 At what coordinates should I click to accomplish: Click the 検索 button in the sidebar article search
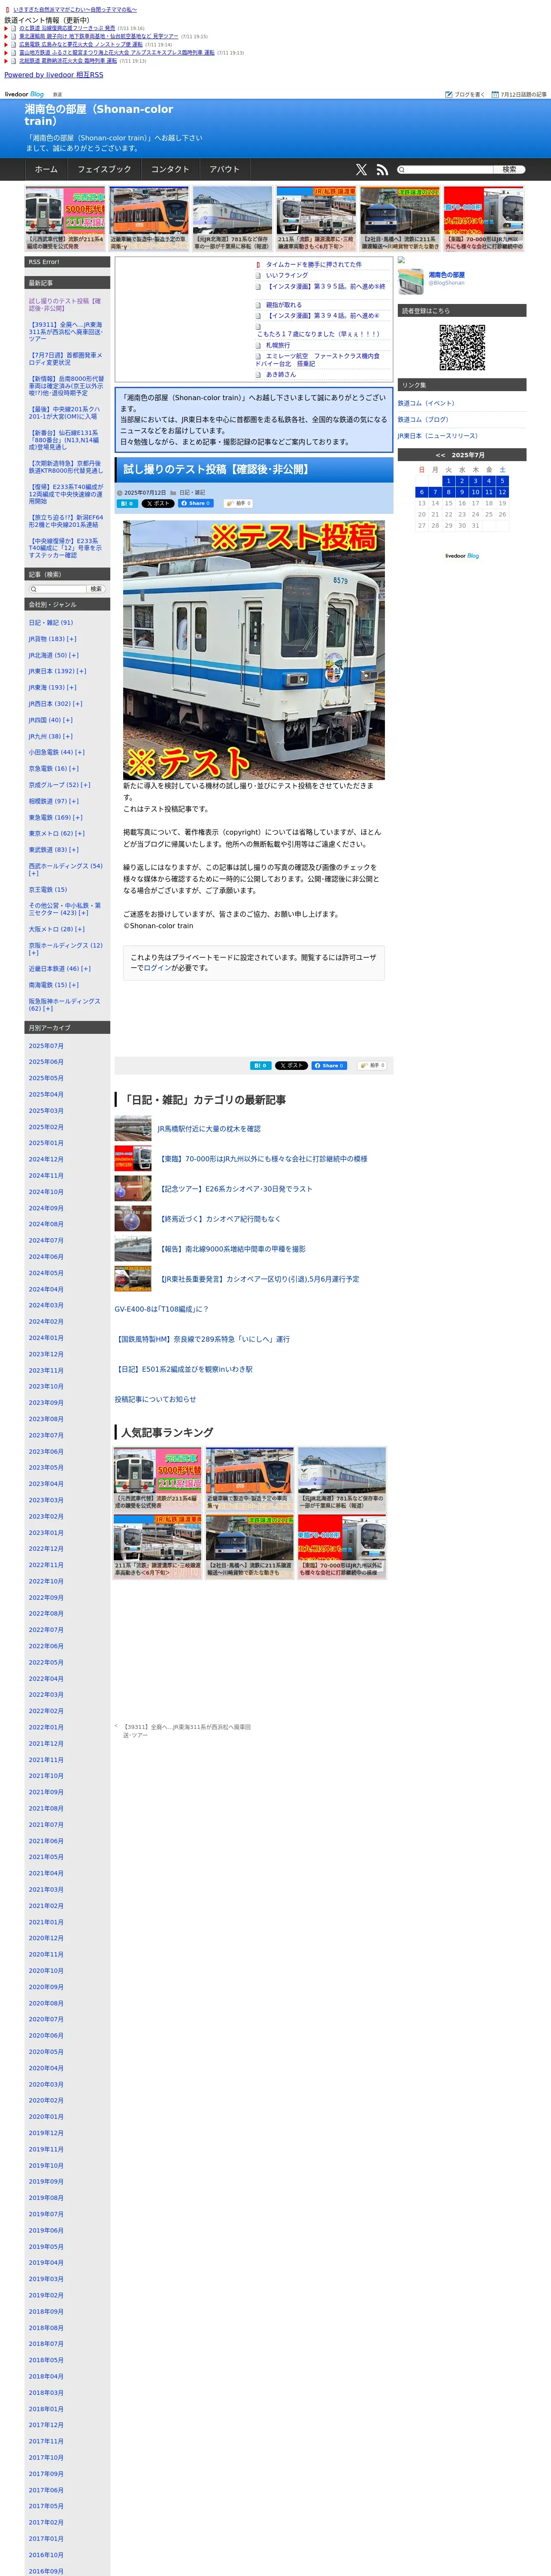click(x=96, y=589)
